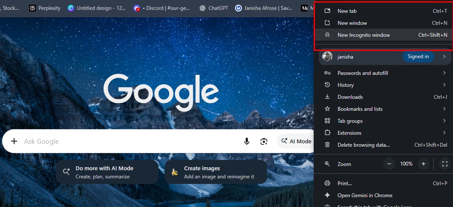453x207 pixels.
Task: Open the Perplexity bookmark
Action: click(x=45, y=8)
